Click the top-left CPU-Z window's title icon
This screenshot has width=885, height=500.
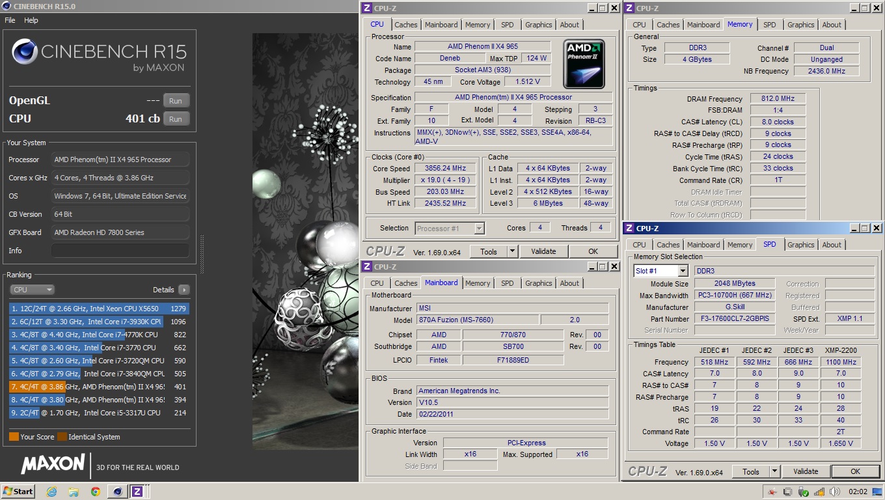tap(367, 8)
